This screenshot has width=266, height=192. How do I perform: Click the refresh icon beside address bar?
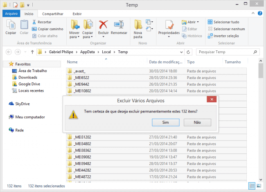pyautogui.click(x=188, y=52)
